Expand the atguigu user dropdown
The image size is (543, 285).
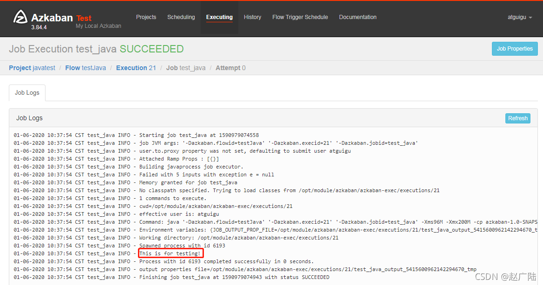tap(519, 17)
